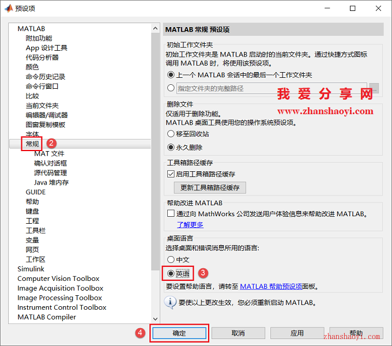Enable sending user experience info checkbox
Viewport: 392px width, 346px height.
pyautogui.click(x=171, y=213)
